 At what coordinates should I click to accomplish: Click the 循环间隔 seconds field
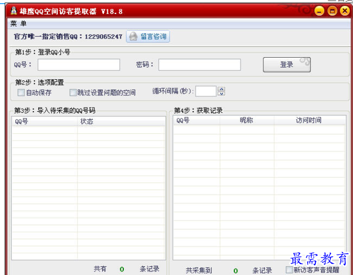pyautogui.click(x=206, y=91)
